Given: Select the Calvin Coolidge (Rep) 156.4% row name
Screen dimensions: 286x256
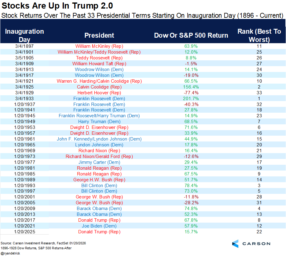Looking at the screenshot, I should (99, 87).
